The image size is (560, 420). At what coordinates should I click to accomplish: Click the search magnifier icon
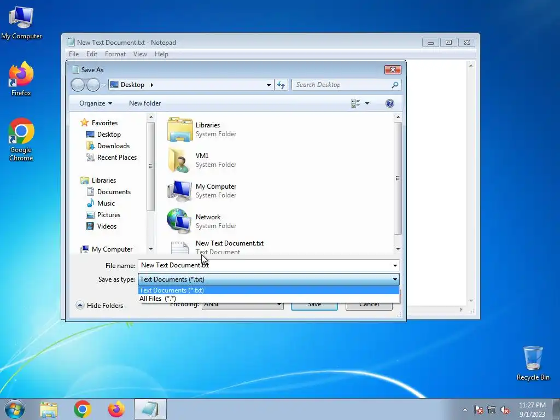(x=395, y=85)
